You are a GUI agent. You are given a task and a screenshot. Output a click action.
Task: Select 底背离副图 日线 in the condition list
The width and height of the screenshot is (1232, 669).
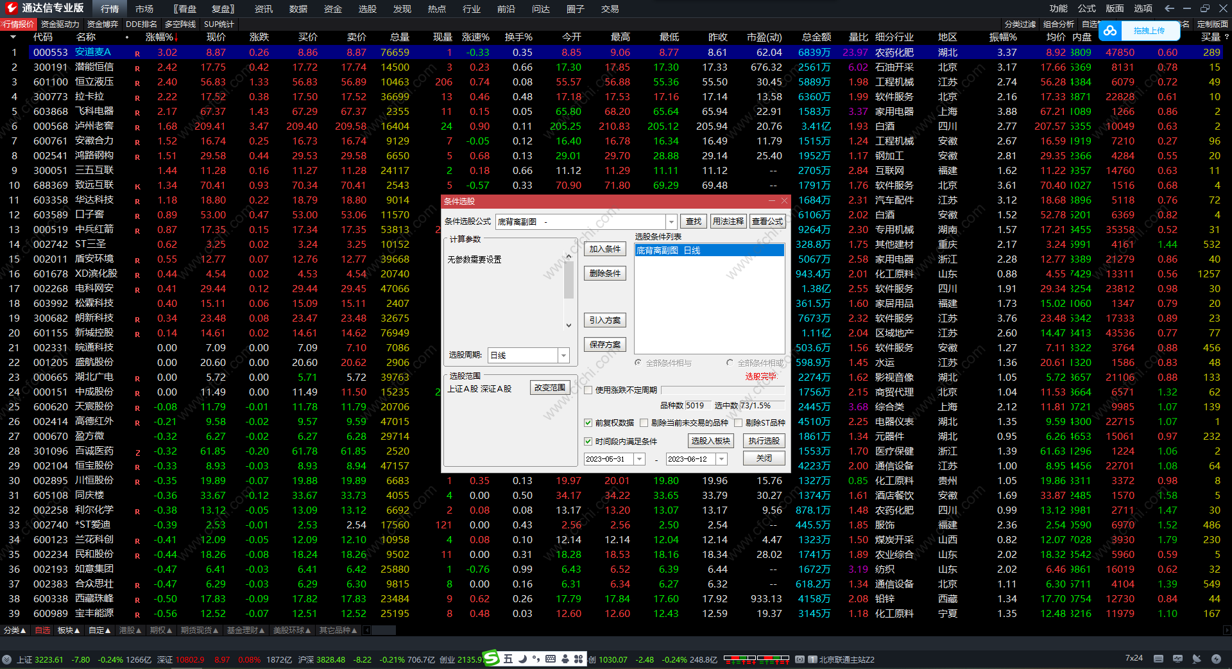tap(709, 250)
